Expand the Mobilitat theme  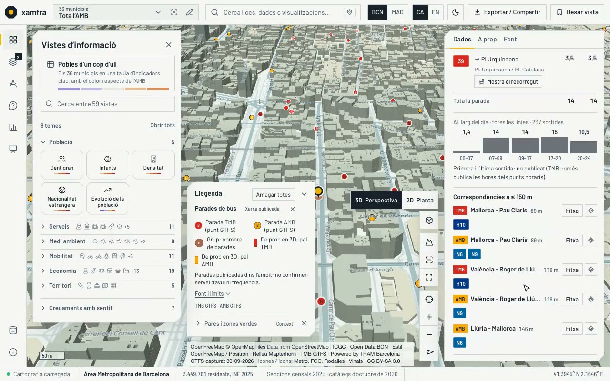click(x=108, y=256)
